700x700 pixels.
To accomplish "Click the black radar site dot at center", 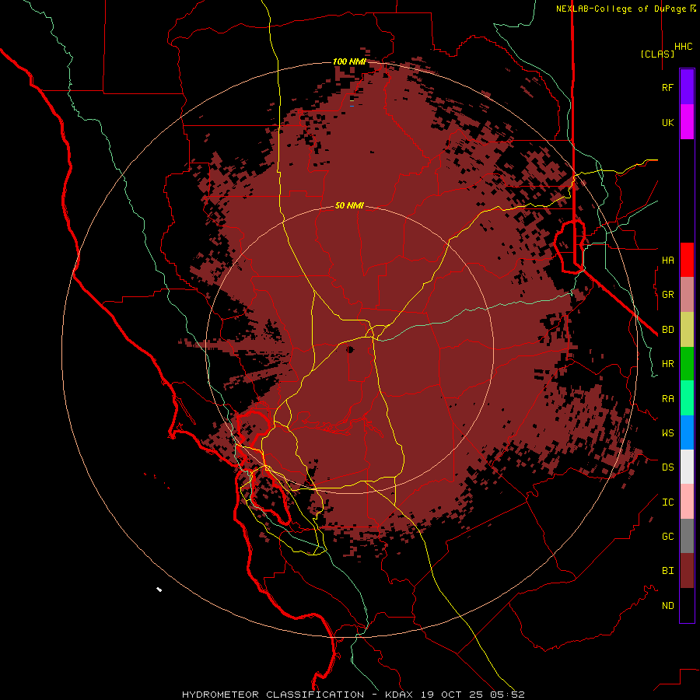I will [x=350, y=349].
